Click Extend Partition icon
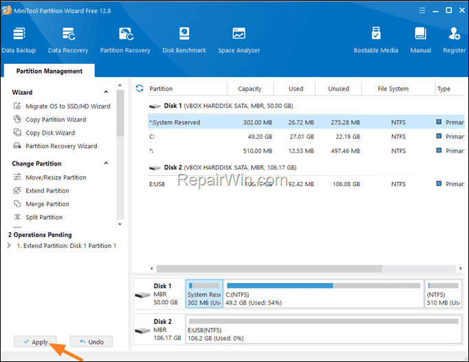The width and height of the screenshot is (469, 362). tap(17, 190)
